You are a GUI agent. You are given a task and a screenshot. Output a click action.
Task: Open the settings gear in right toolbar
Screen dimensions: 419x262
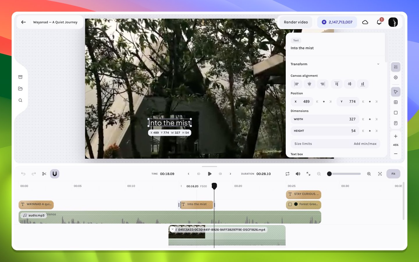pos(396,77)
